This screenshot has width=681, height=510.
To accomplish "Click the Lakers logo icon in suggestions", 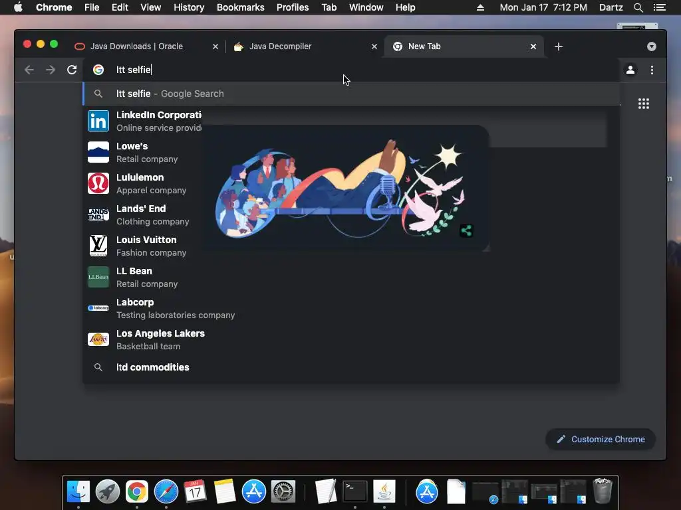I will 98,339.
